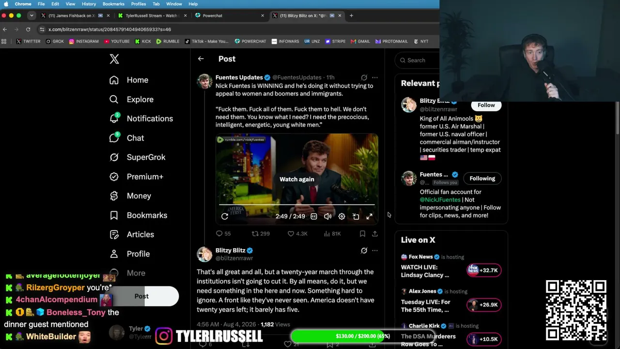
Task: Like the Fuentes Updates post
Action: pyautogui.click(x=297, y=234)
